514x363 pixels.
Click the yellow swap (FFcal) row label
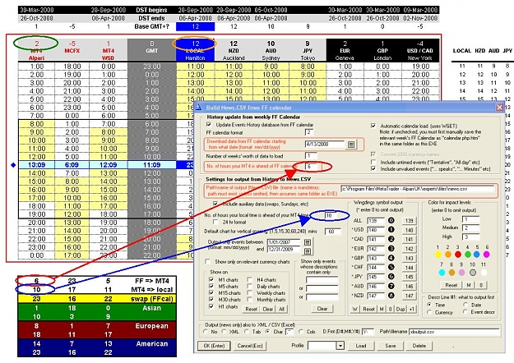[x=152, y=298]
